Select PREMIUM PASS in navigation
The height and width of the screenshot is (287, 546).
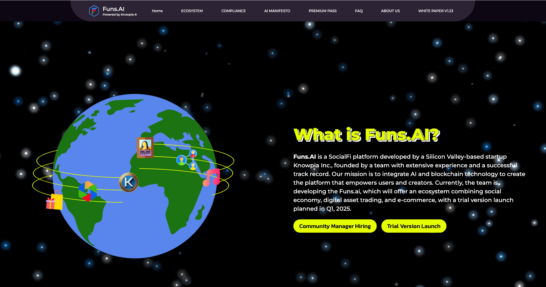click(322, 11)
